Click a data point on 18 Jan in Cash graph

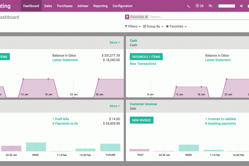click(201, 87)
